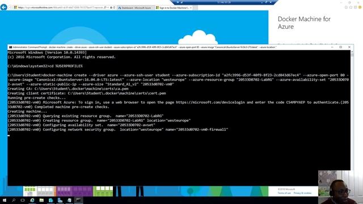Open the Privacy & cookies link
This screenshot has width=363, height=204.
[302, 193]
